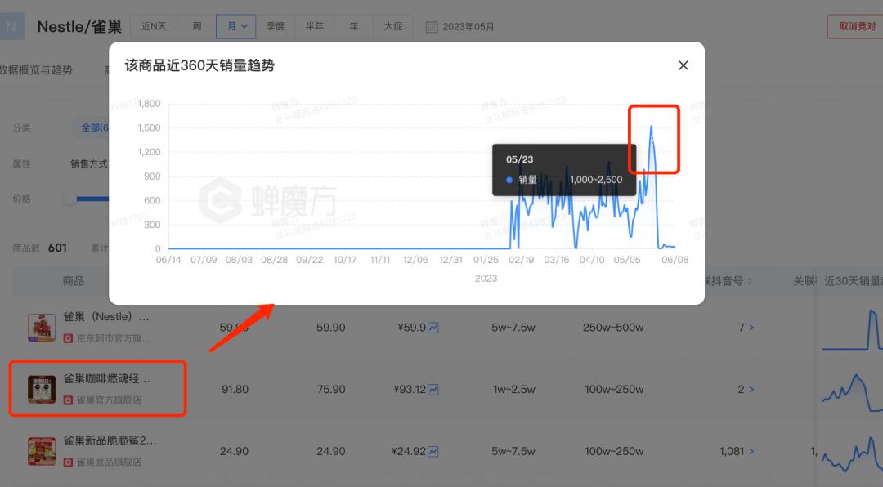
Task: Select the 大促 time filter tab
Action: pos(393,26)
